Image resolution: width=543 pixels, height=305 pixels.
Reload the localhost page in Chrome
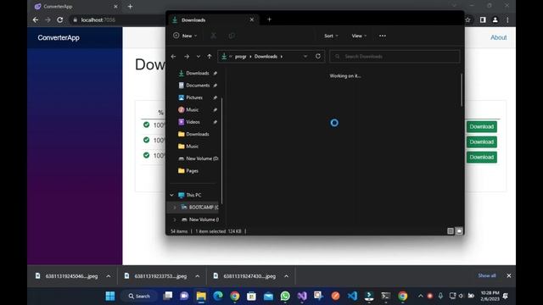[60, 19]
